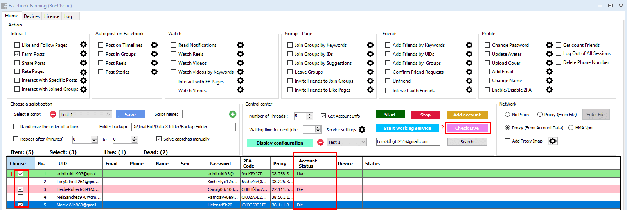Open settings gear for Rate Pages
627x210 pixels.
point(83,72)
